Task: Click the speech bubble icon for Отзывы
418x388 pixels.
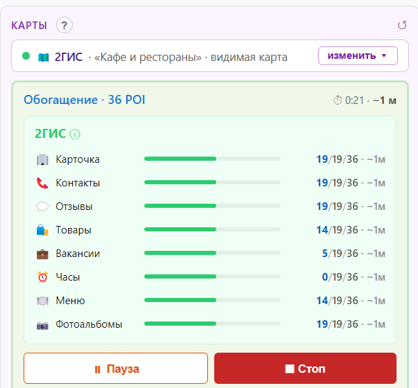Action: click(42, 206)
